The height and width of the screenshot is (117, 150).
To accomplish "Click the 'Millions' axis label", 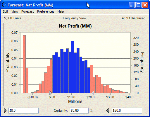I will (75, 101).
